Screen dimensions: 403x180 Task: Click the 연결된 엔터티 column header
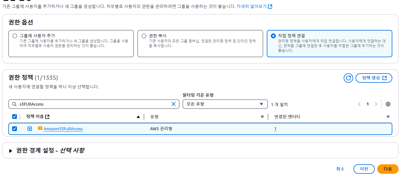(287, 117)
